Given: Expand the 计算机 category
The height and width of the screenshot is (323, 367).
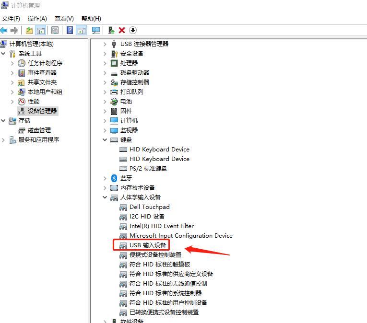Looking at the screenshot, I should pyautogui.click(x=105, y=121).
